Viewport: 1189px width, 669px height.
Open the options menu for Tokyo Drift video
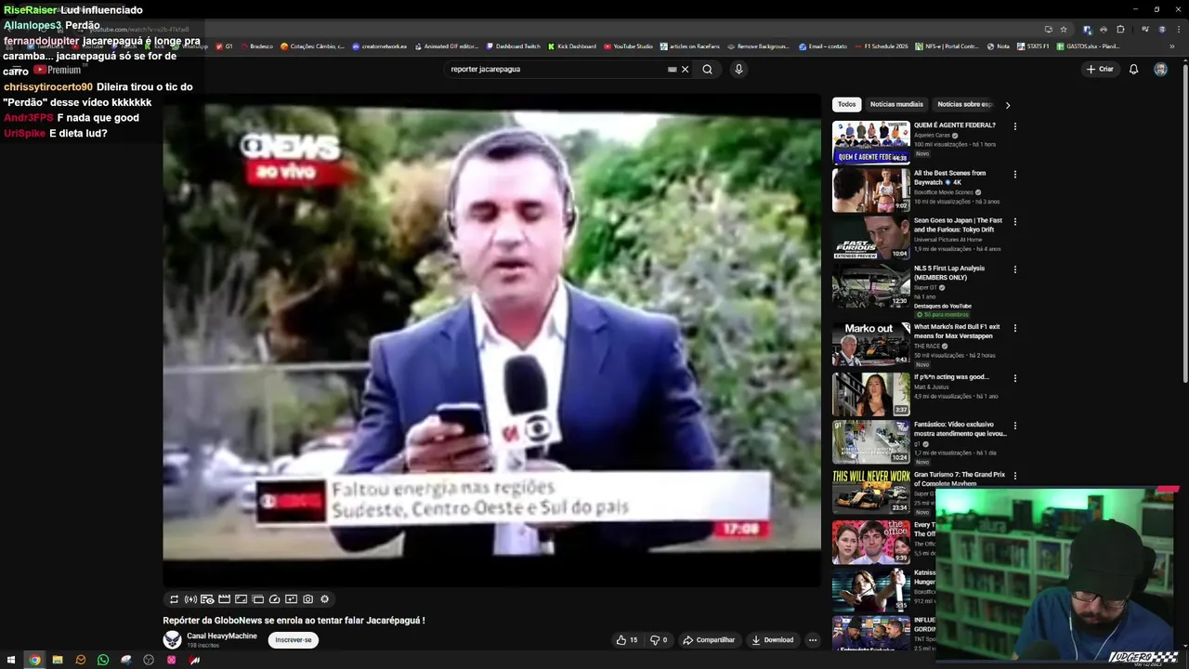pyautogui.click(x=1014, y=222)
